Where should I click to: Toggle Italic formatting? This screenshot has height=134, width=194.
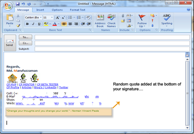click(33, 24)
